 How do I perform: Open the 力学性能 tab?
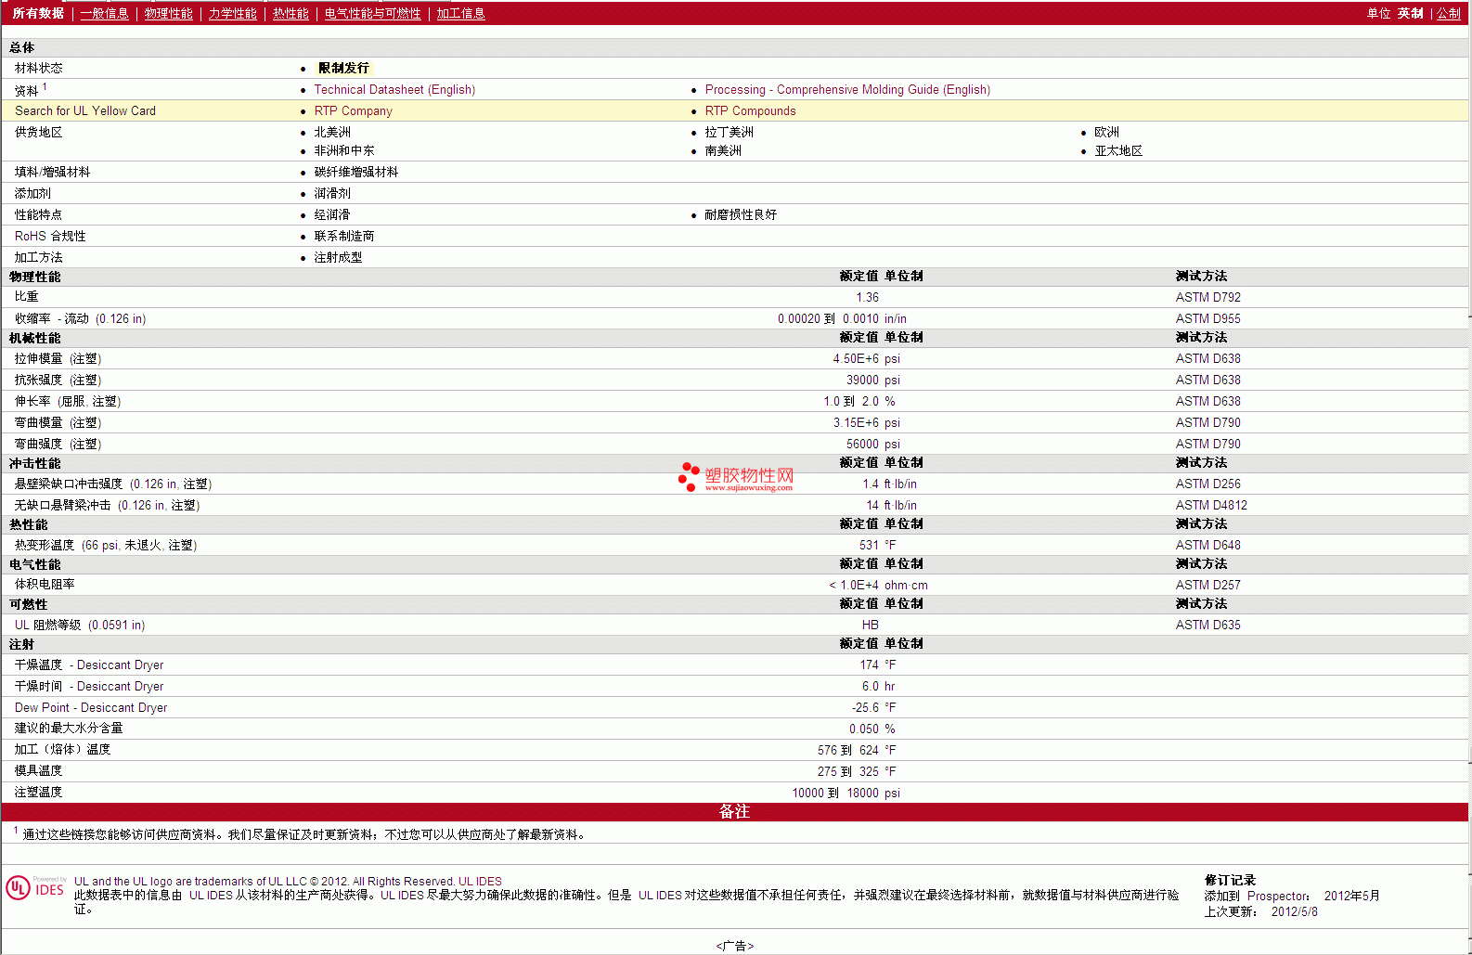tap(233, 13)
